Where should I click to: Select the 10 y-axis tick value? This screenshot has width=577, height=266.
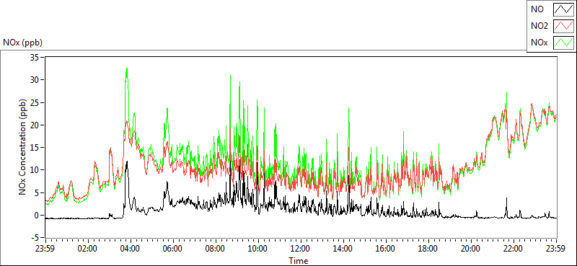click(x=35, y=170)
